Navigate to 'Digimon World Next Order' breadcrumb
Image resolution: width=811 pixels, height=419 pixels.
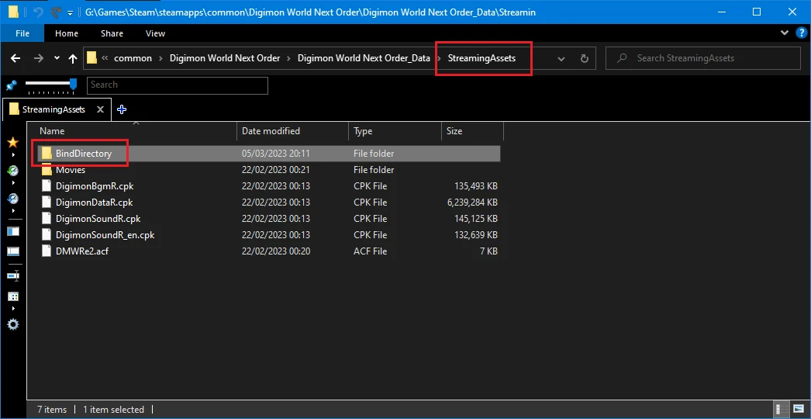[x=225, y=58]
